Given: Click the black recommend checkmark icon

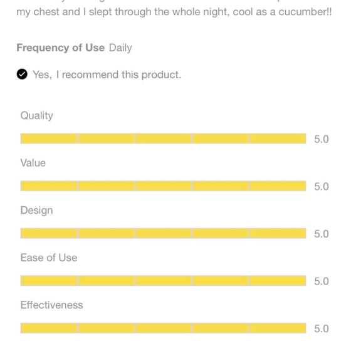Looking at the screenshot, I should 22,75.
